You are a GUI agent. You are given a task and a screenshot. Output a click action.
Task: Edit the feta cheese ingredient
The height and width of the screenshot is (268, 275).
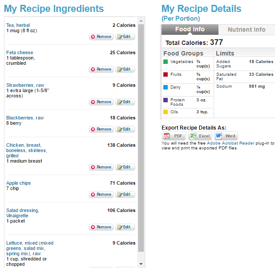point(125,69)
